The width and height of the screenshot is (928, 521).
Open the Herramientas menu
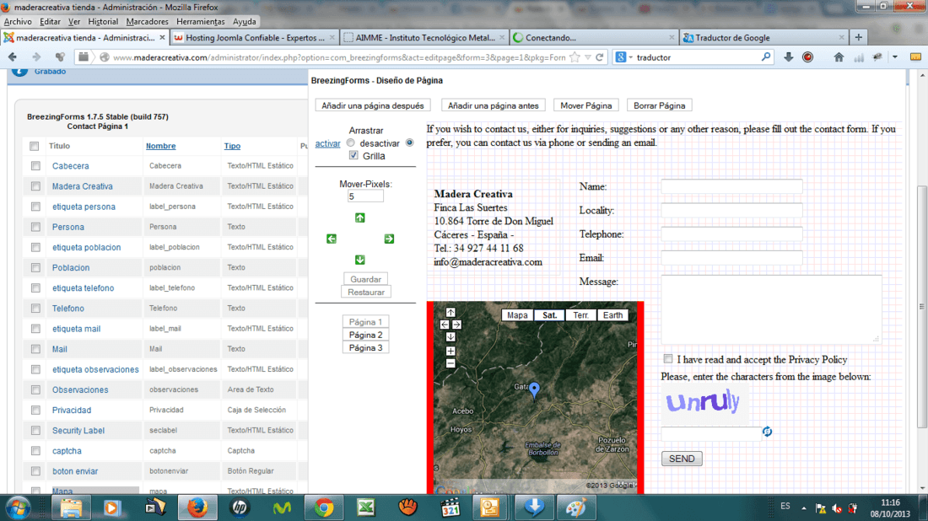point(201,21)
